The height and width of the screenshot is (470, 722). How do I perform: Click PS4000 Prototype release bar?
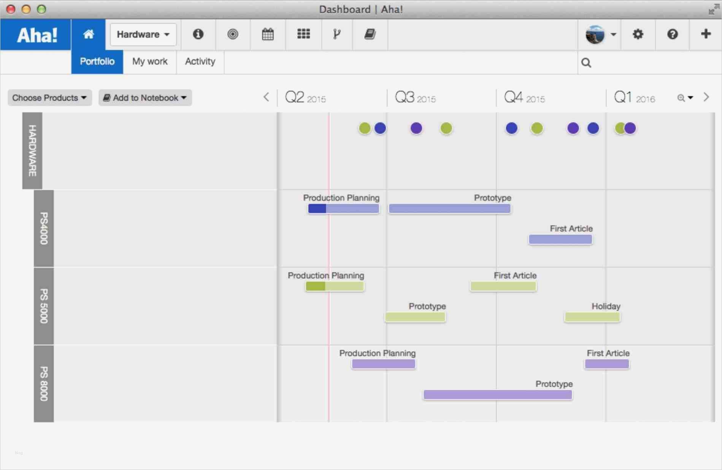(x=450, y=208)
